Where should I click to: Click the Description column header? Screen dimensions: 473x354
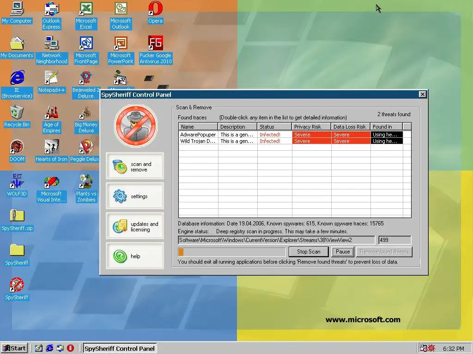[237, 126]
